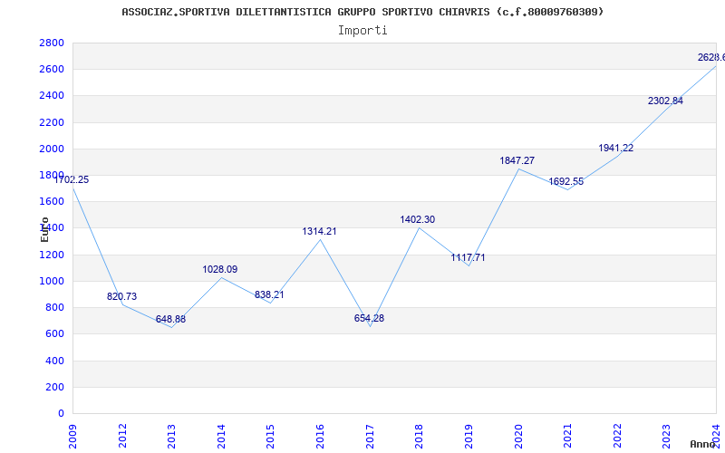The image size is (725, 453).
Task: Click the data label 1692.55
Action: [565, 182]
